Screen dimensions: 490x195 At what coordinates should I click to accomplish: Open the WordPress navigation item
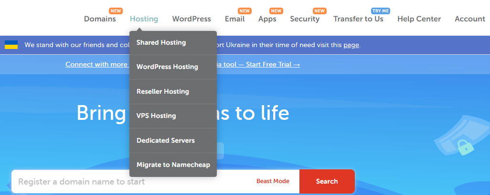coord(192,19)
